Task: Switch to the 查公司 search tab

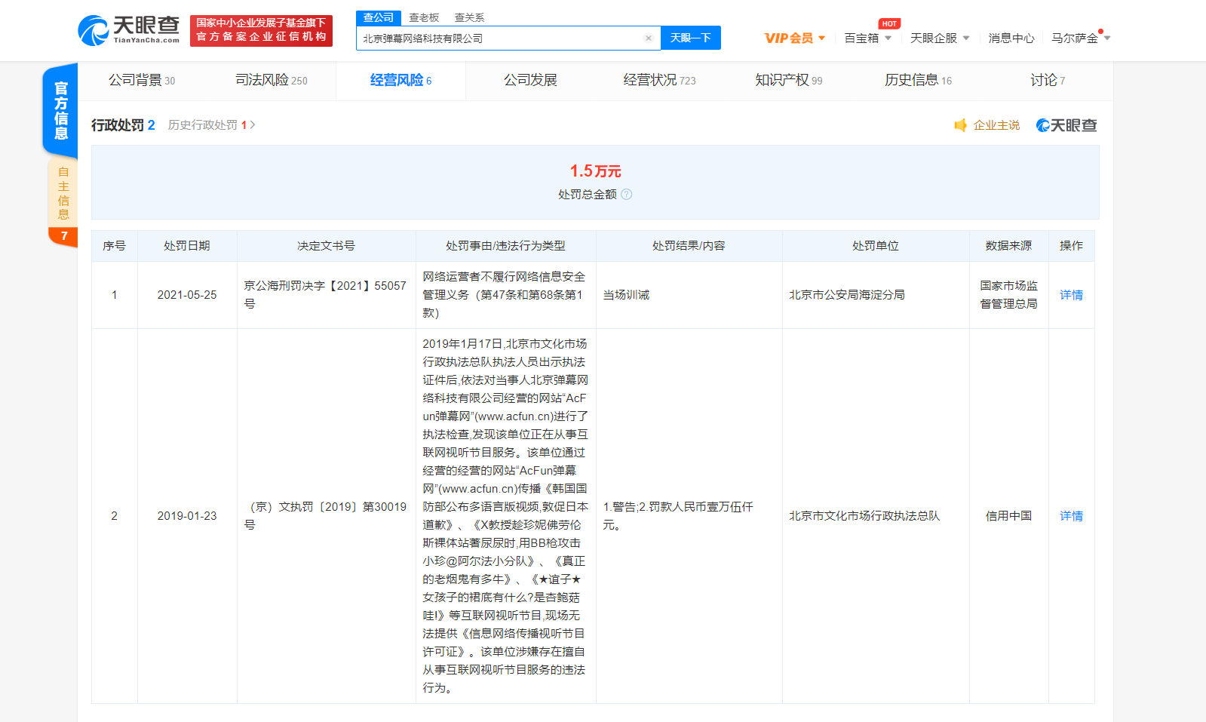Action: 378,18
